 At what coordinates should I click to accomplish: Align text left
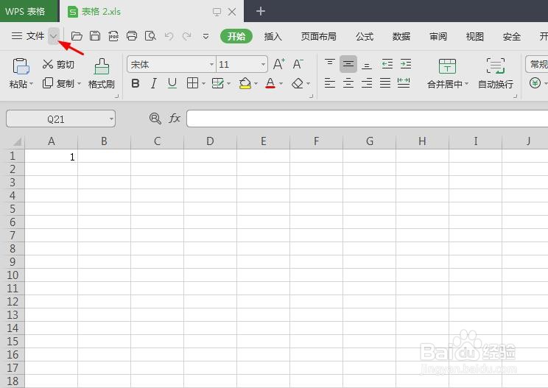click(x=329, y=83)
